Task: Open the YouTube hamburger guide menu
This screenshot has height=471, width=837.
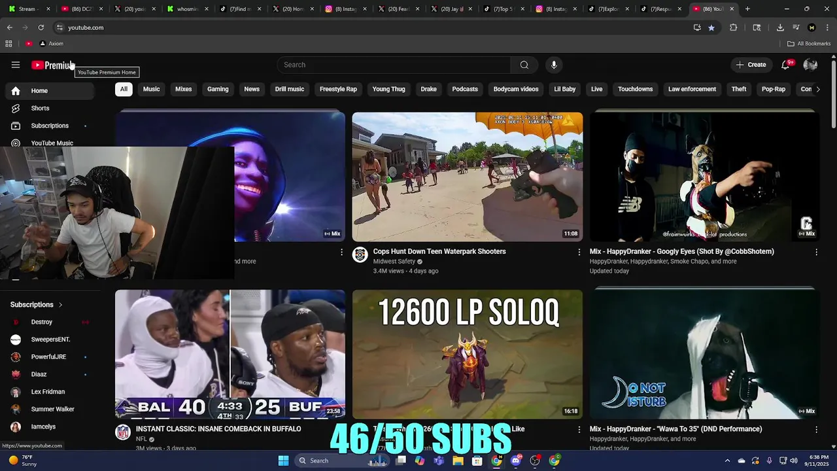Action: click(16, 65)
